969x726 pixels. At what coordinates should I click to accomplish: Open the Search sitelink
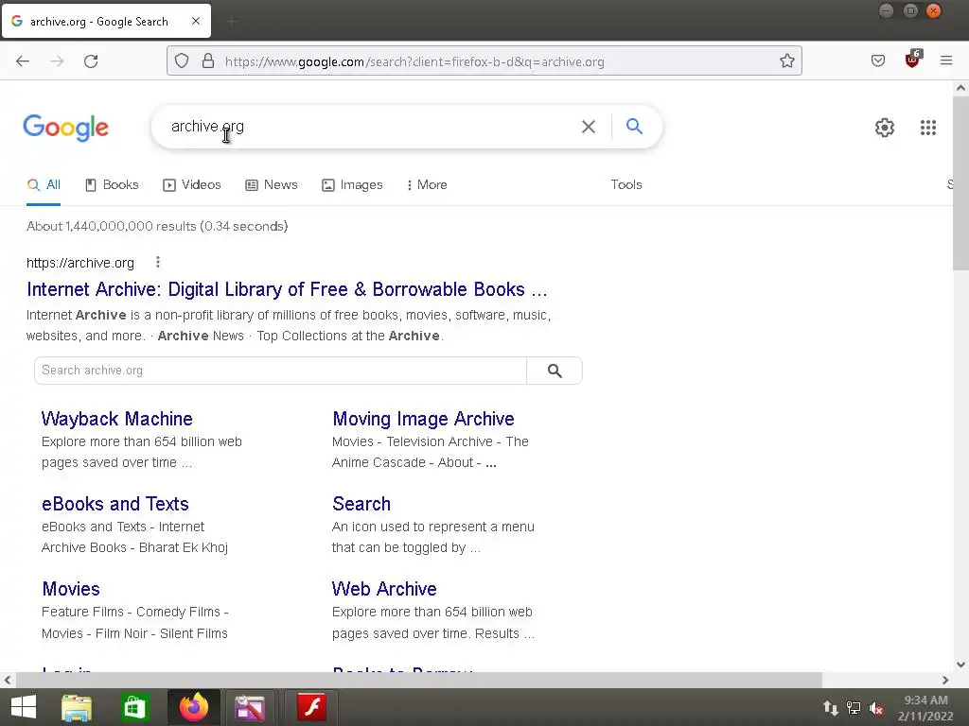pyautogui.click(x=361, y=504)
